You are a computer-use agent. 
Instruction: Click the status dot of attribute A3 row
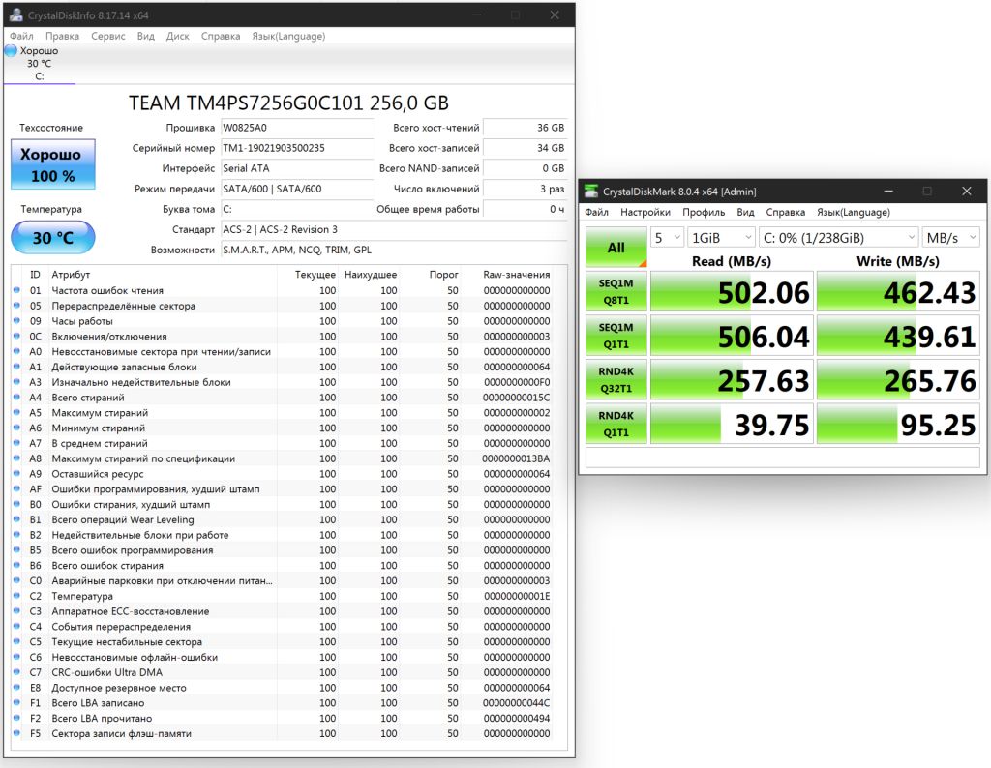[16, 382]
